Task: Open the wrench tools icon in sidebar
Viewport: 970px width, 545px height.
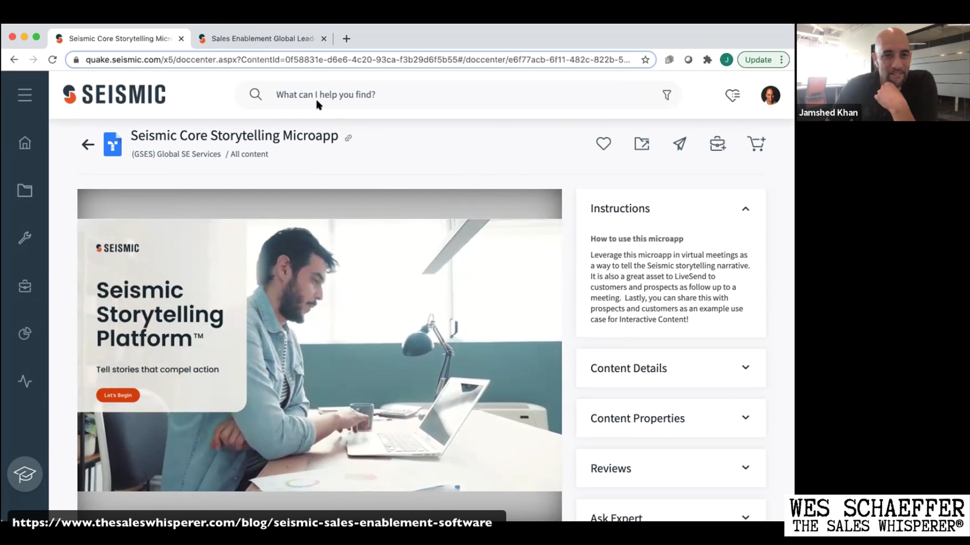Action: 25,238
